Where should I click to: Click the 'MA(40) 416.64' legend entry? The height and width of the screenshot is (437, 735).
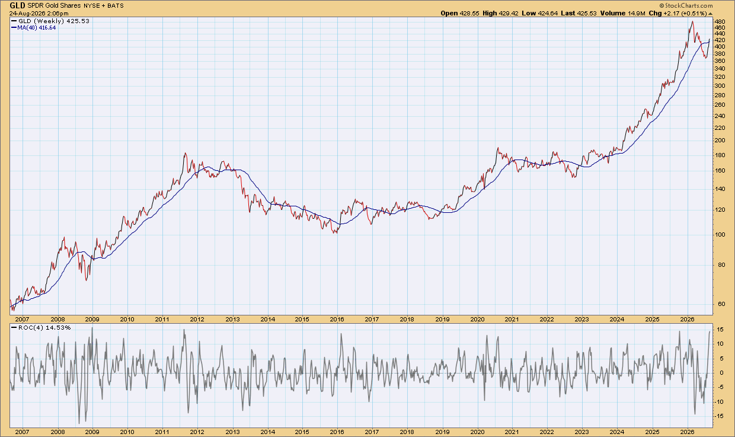pos(37,27)
